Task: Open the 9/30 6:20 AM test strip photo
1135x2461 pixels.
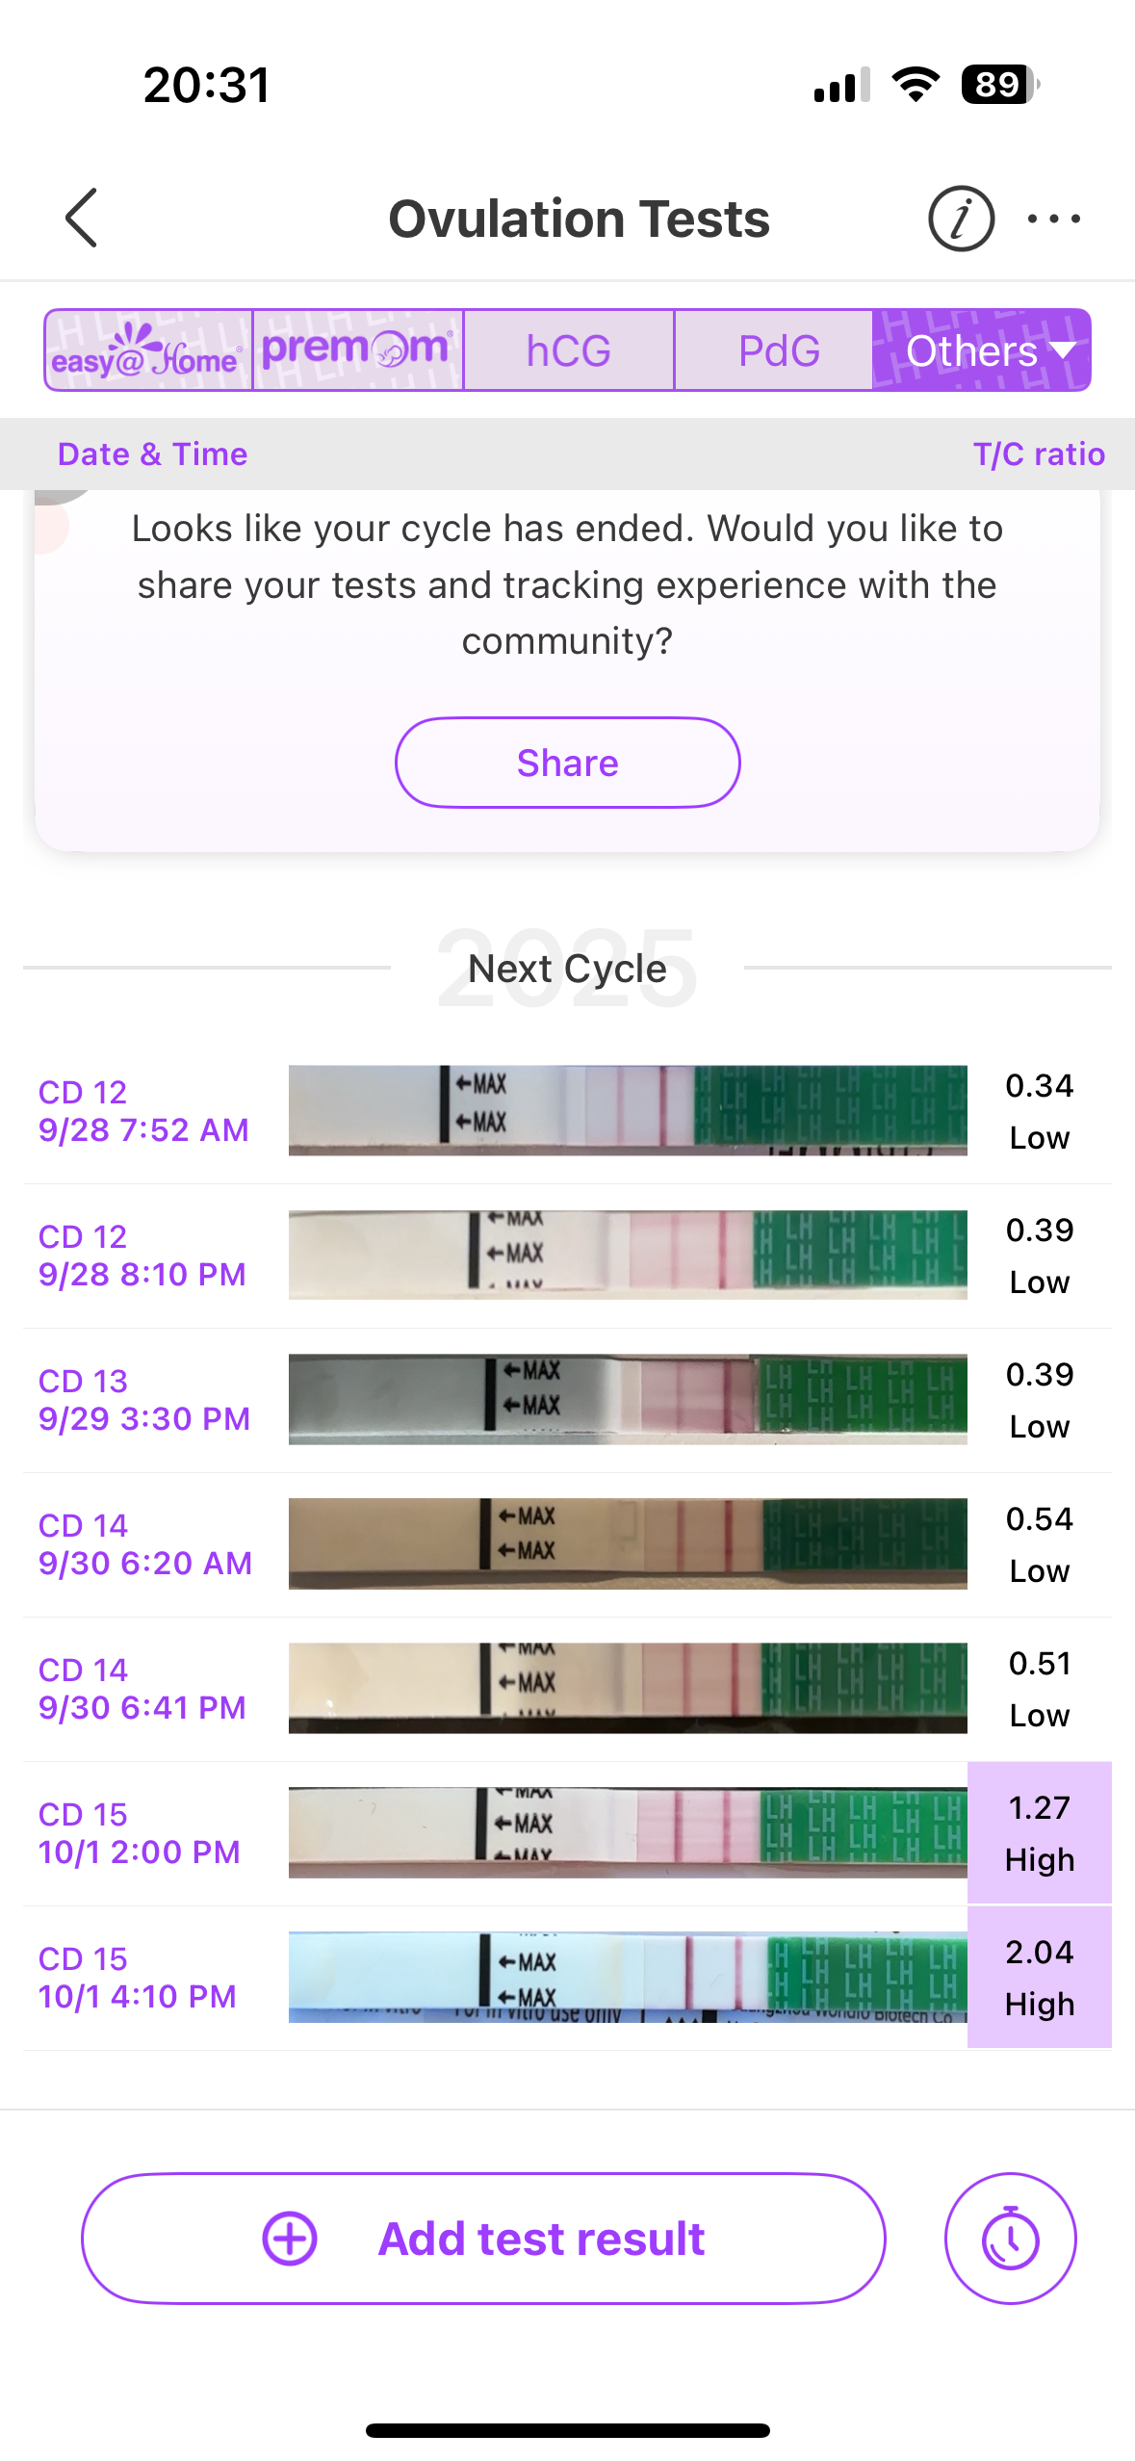Action: point(628,1543)
